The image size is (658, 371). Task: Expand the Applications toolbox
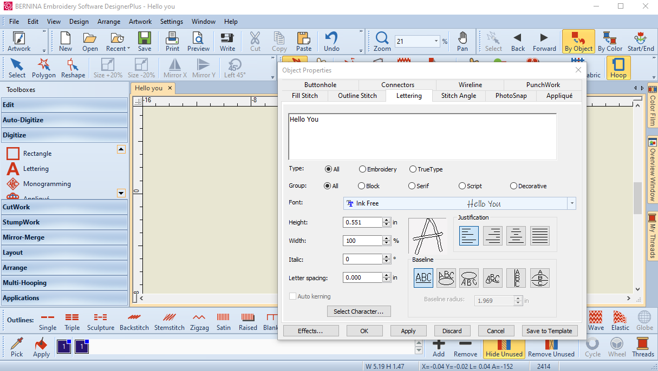[x=64, y=298]
